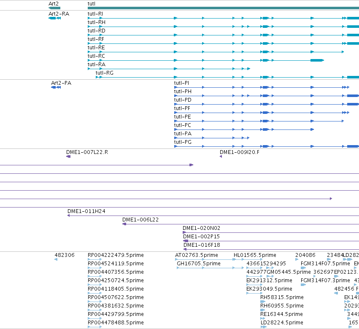
Task: Click the 482306 feature label
Action: pyautogui.click(x=65, y=255)
